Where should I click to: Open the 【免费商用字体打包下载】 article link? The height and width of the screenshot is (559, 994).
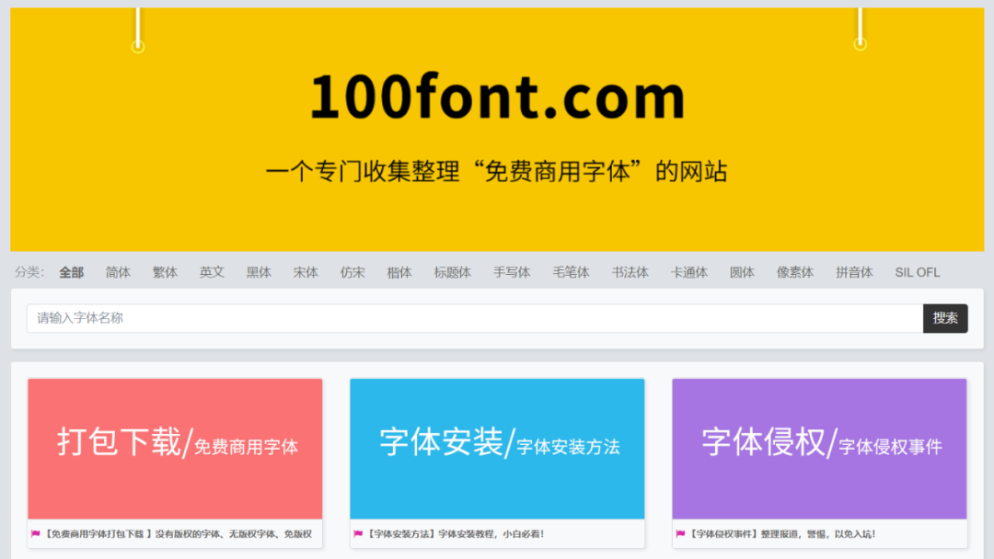pos(179,533)
